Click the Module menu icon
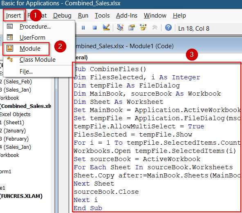The width and height of the screenshot is (242, 213). pos(10,48)
